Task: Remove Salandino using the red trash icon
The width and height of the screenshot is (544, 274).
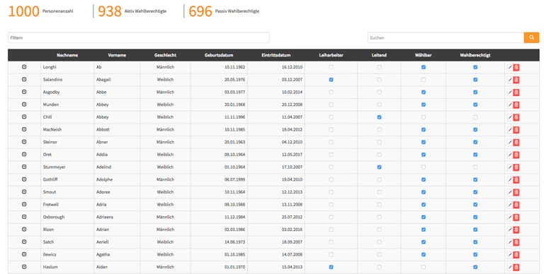Action: 516,80
